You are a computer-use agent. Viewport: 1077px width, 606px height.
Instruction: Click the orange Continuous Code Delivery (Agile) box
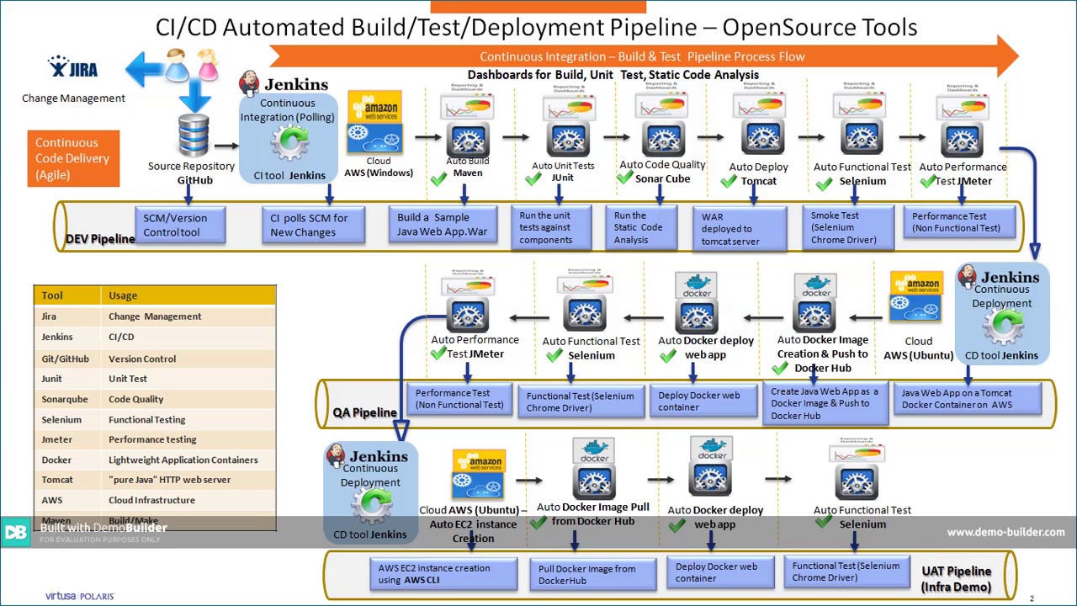(x=72, y=158)
